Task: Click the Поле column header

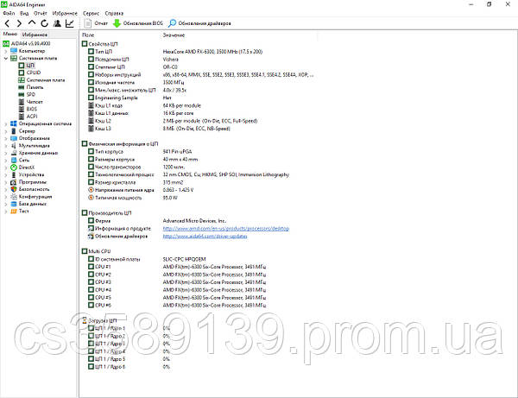Action: (x=88, y=35)
